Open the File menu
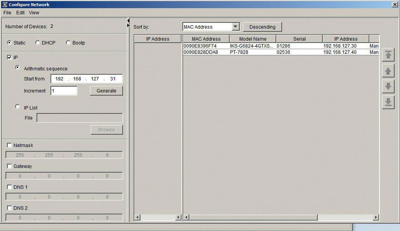This screenshot has height=231, width=400. pyautogui.click(x=7, y=13)
